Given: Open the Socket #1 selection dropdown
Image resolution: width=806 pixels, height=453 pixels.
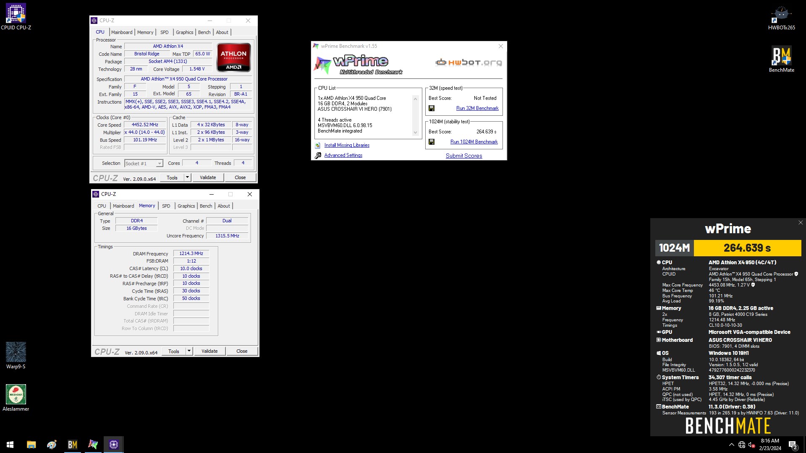Looking at the screenshot, I should pos(144,164).
